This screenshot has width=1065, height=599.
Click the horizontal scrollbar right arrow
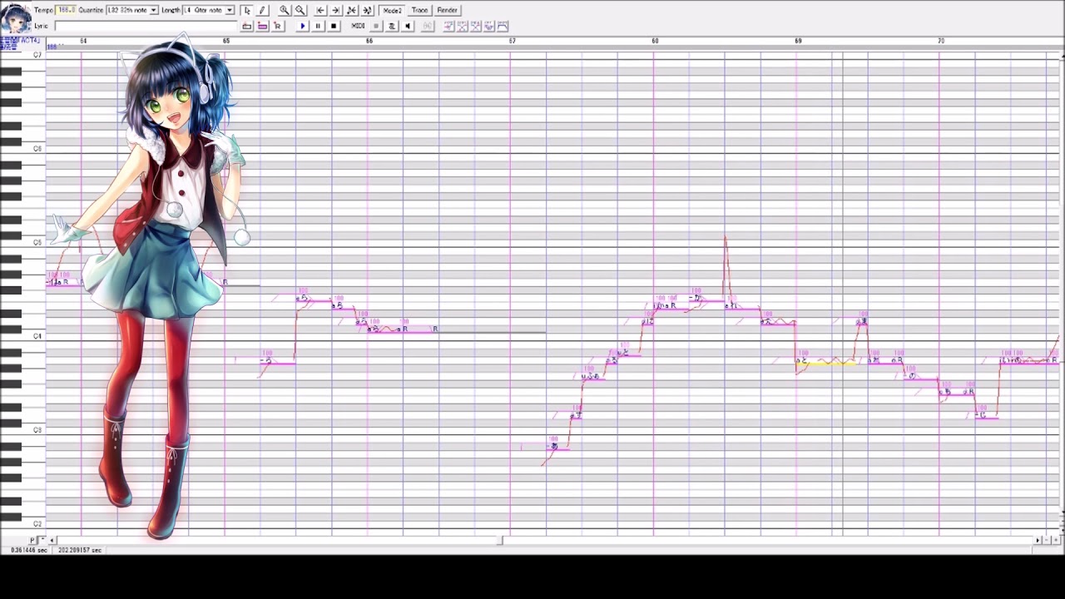[x=1038, y=541]
